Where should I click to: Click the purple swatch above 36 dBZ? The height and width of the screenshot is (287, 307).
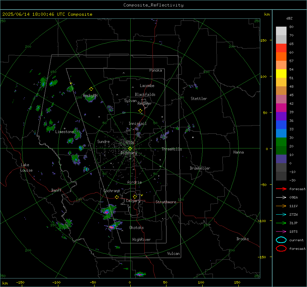pos(281,116)
